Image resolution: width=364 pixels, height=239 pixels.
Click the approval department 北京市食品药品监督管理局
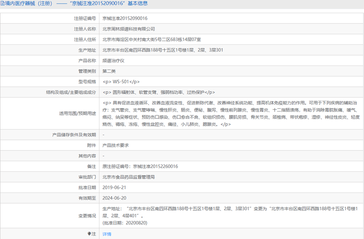tap(128, 177)
